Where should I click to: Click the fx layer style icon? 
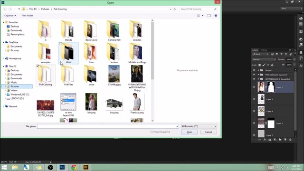[265, 140]
